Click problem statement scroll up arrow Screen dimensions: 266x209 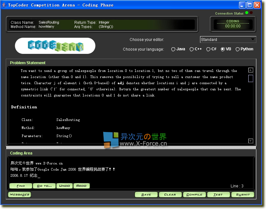pyautogui.click(x=251, y=70)
